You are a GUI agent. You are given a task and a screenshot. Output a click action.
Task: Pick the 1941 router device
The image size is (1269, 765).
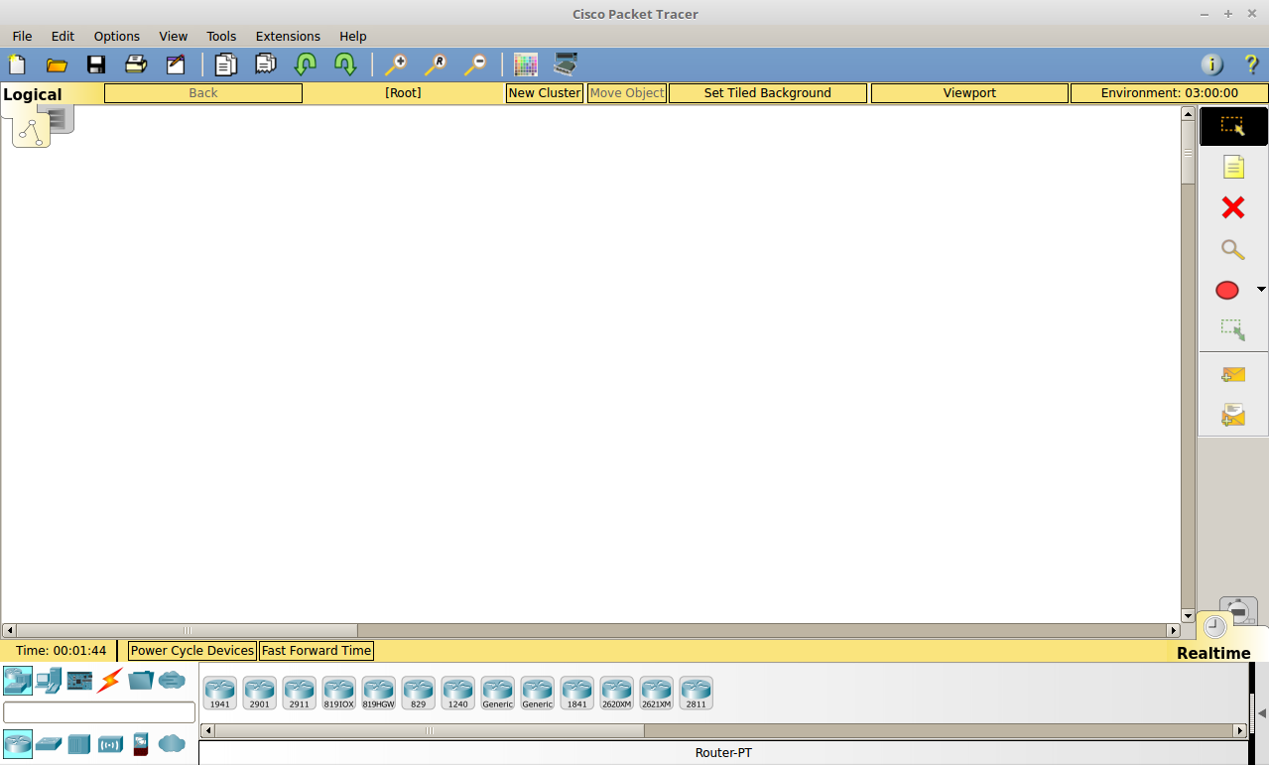[220, 693]
